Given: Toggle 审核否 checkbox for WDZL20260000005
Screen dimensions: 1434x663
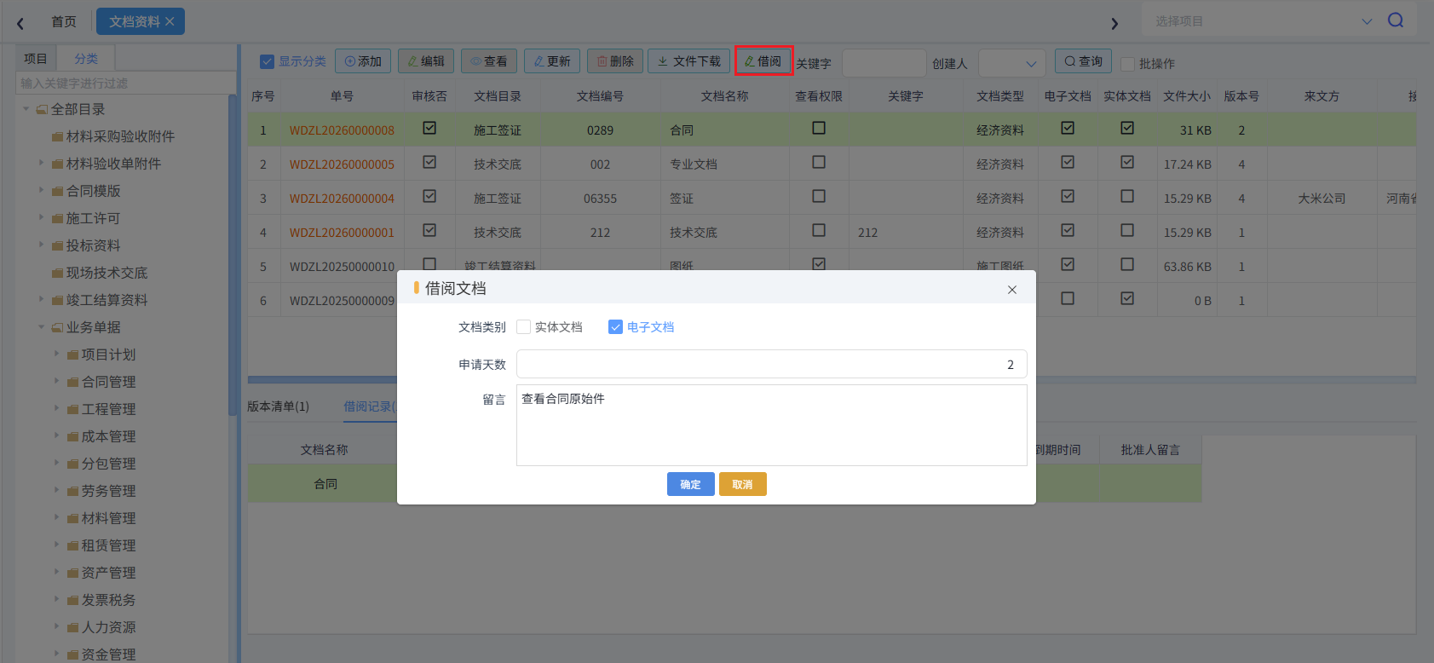Looking at the screenshot, I should (429, 162).
